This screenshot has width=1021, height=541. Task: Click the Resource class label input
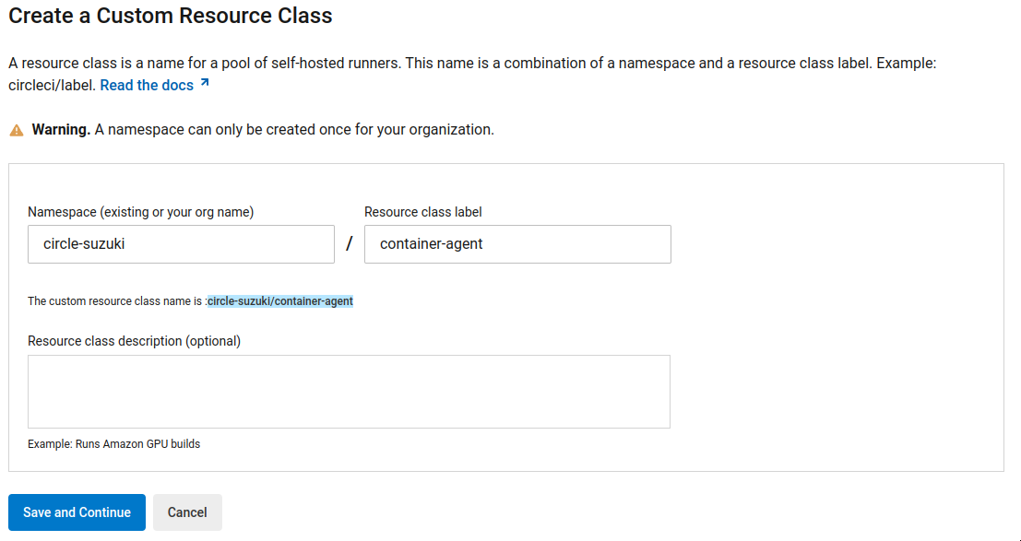(517, 244)
